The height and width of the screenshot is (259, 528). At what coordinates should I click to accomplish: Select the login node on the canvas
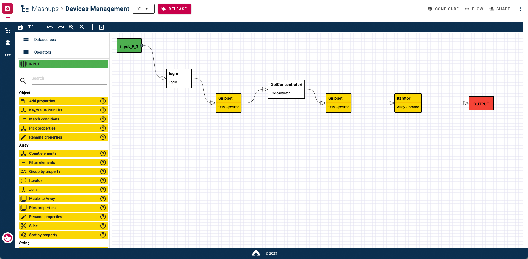[x=179, y=78]
